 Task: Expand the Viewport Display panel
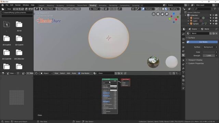[195, 60]
